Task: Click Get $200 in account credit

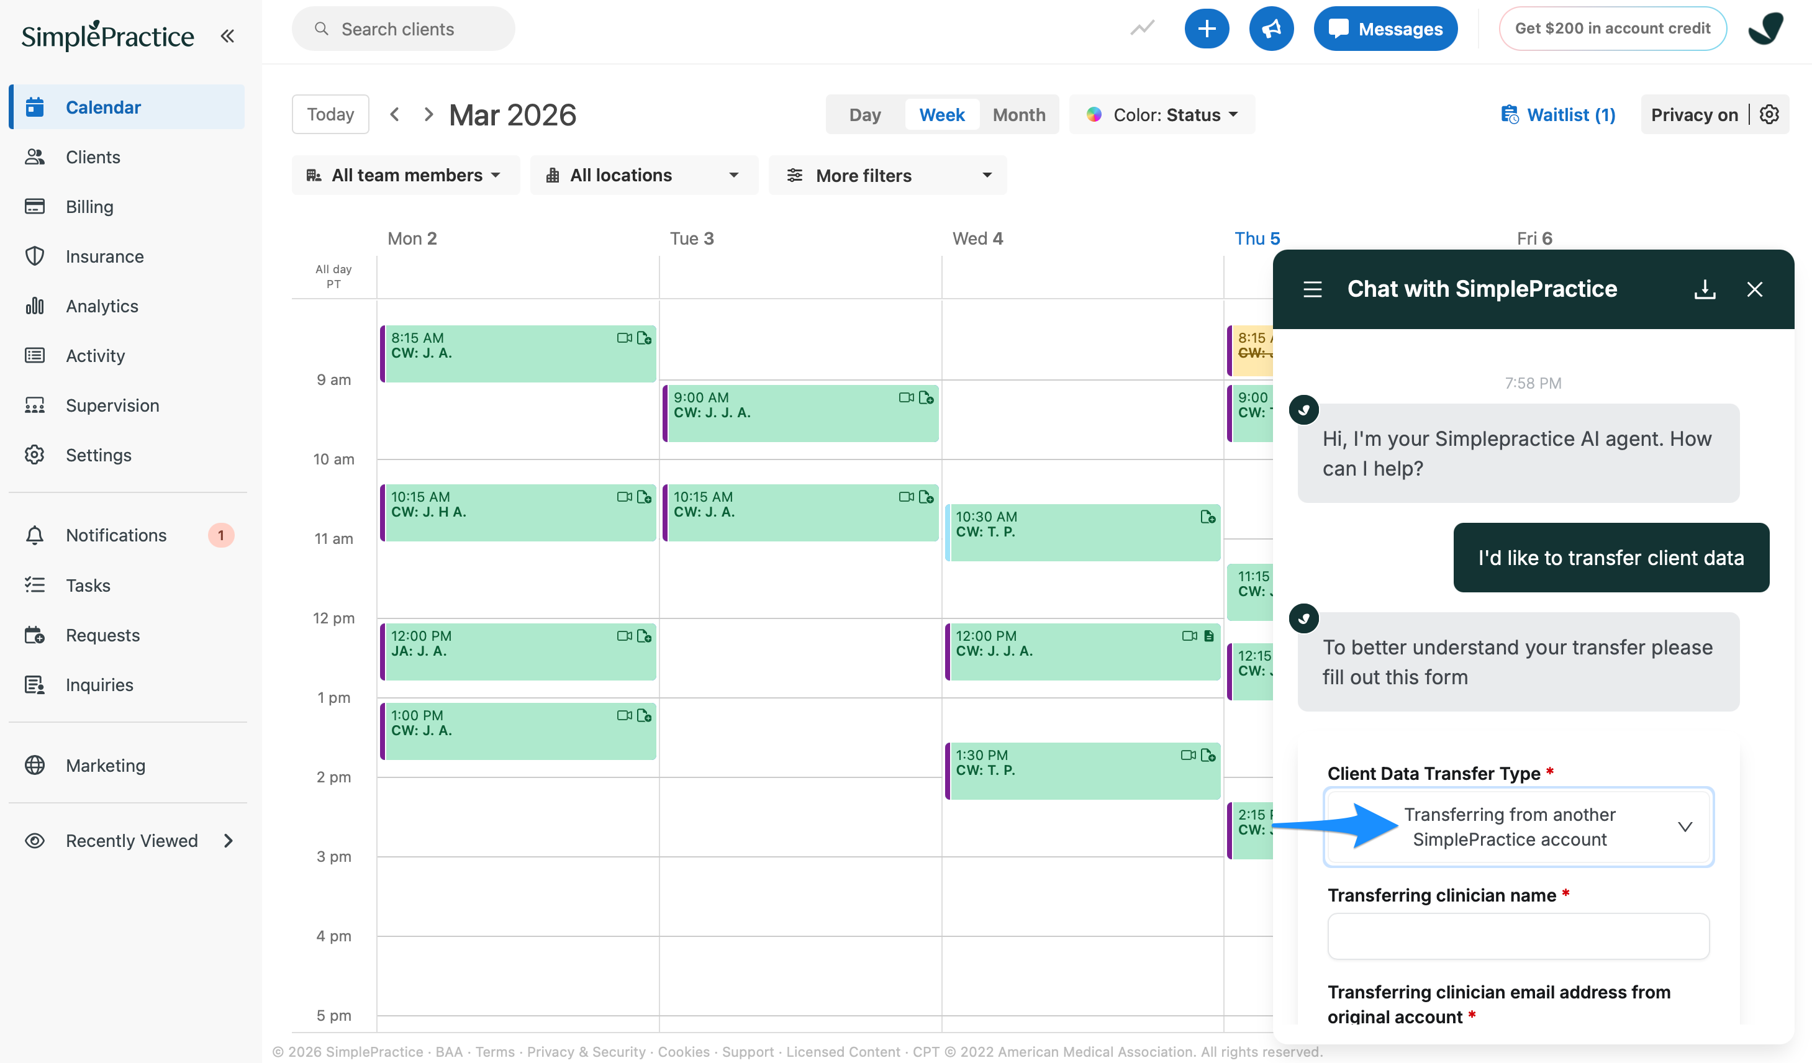Action: click(x=1613, y=29)
